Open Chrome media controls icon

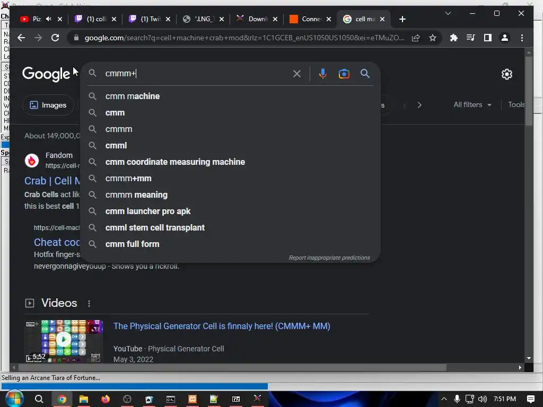click(x=471, y=38)
